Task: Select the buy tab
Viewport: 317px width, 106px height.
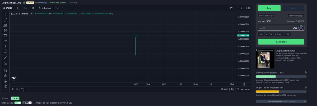Action: coord(269,8)
